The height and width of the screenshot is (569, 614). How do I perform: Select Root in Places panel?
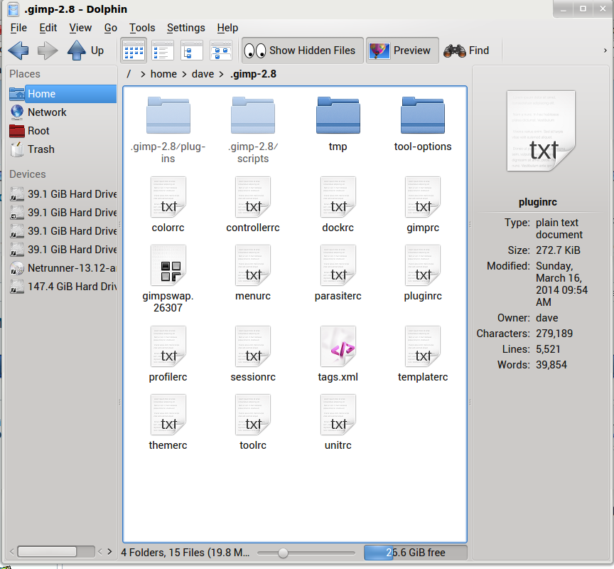[63, 130]
